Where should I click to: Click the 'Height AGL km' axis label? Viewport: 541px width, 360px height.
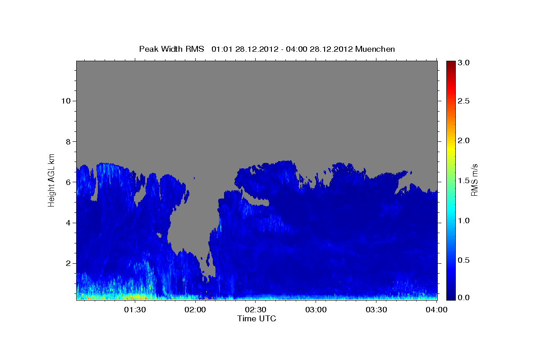pos(52,180)
